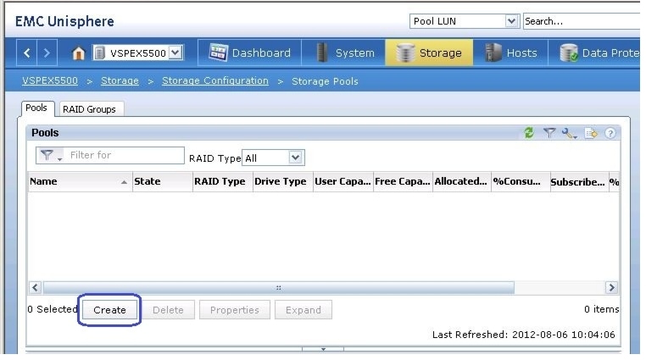646x360 pixels.
Task: Sort by the Drive Type column header
Action: point(282,181)
